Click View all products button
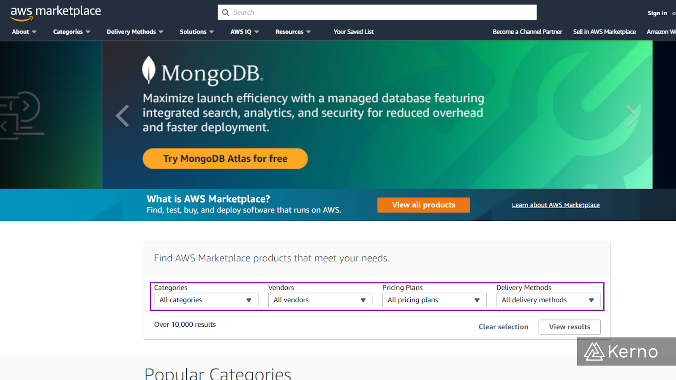The height and width of the screenshot is (380, 676). tap(423, 205)
